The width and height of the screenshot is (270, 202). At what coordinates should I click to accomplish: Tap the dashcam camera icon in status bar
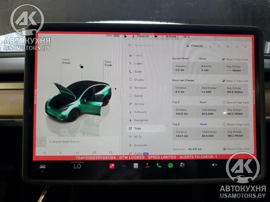click(156, 37)
